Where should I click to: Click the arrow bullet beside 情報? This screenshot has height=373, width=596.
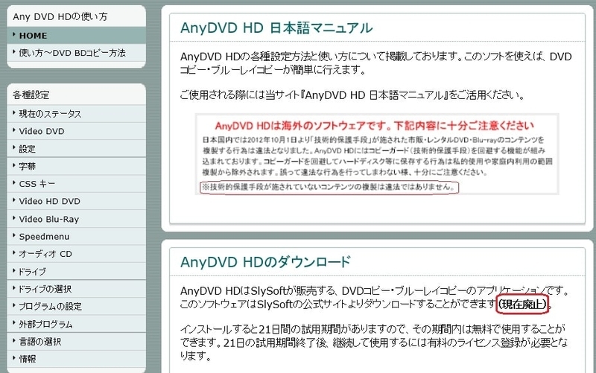(x=14, y=358)
